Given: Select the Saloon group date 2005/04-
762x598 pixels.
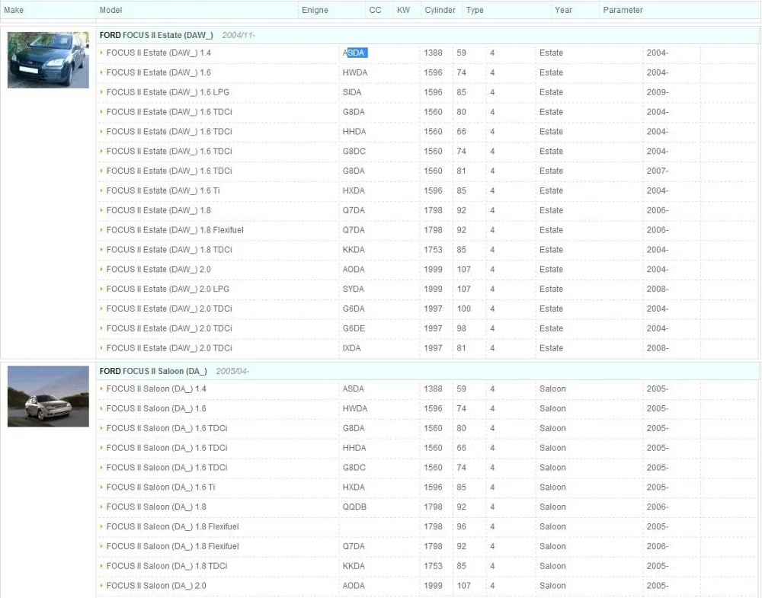Looking at the screenshot, I should (232, 371).
